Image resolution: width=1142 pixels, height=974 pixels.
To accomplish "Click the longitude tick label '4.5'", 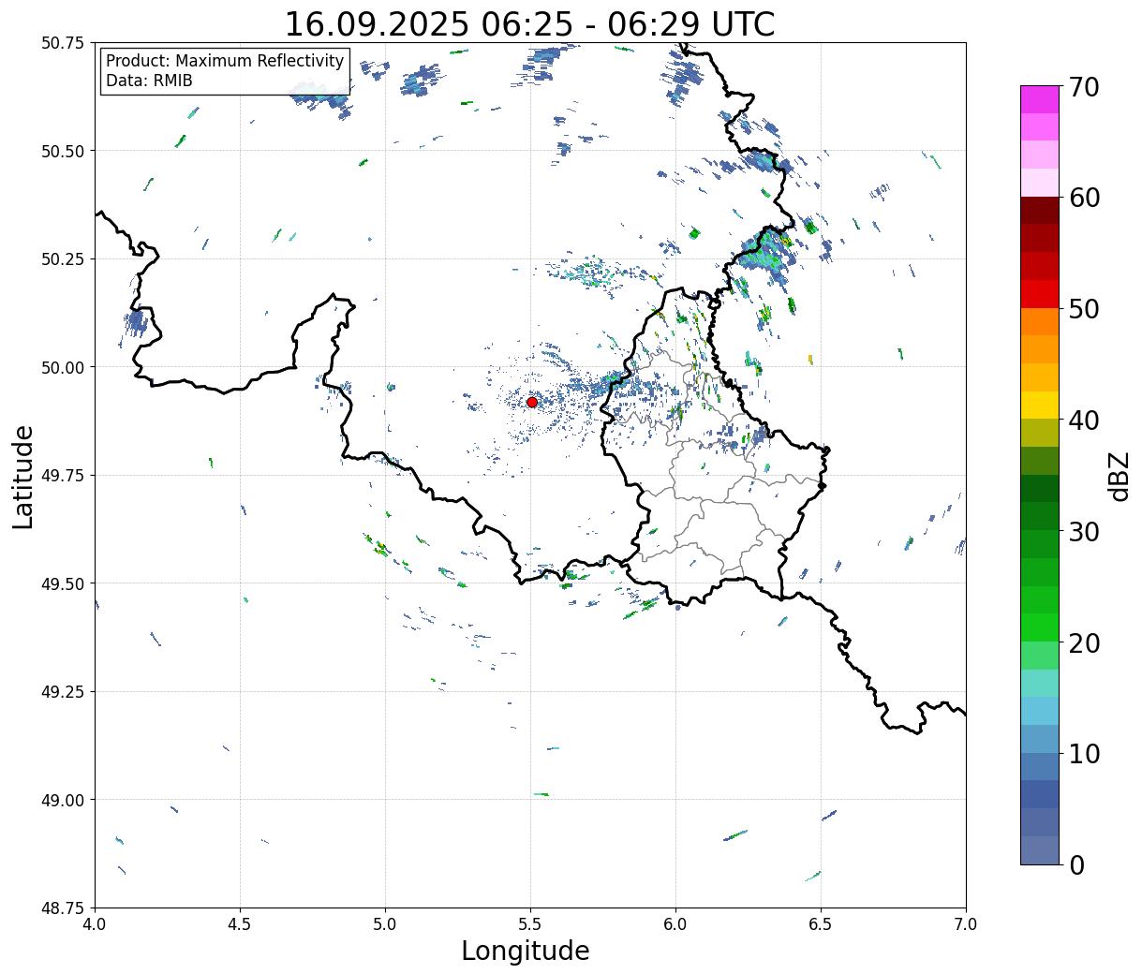I will click(240, 924).
